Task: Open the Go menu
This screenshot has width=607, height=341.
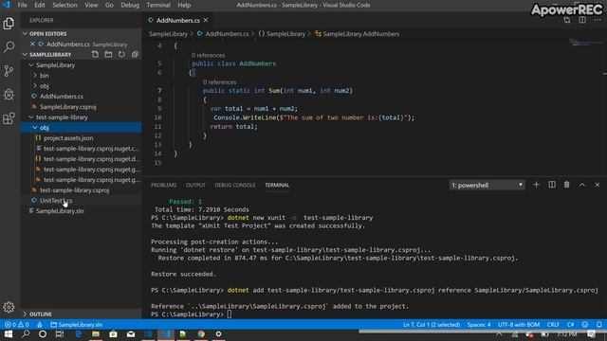Action: (109, 5)
